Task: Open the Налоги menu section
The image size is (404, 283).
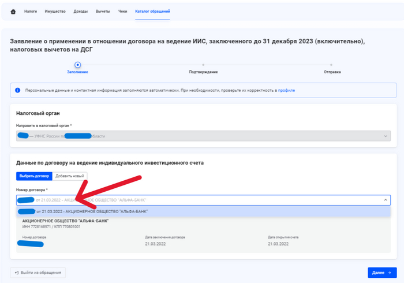Action: pos(31,12)
